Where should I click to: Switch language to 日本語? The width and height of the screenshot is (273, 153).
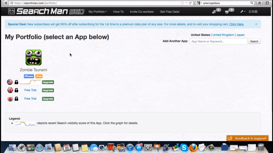point(253,12)
